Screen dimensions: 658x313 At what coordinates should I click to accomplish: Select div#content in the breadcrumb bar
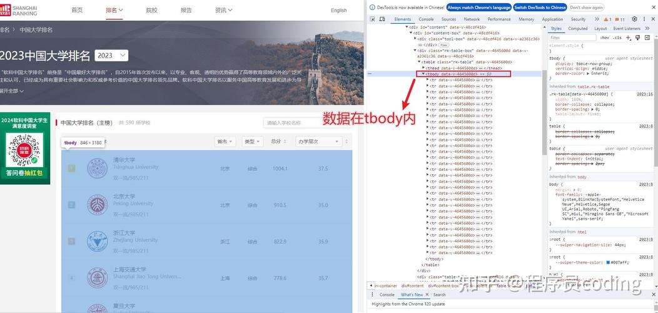[x=412, y=285]
